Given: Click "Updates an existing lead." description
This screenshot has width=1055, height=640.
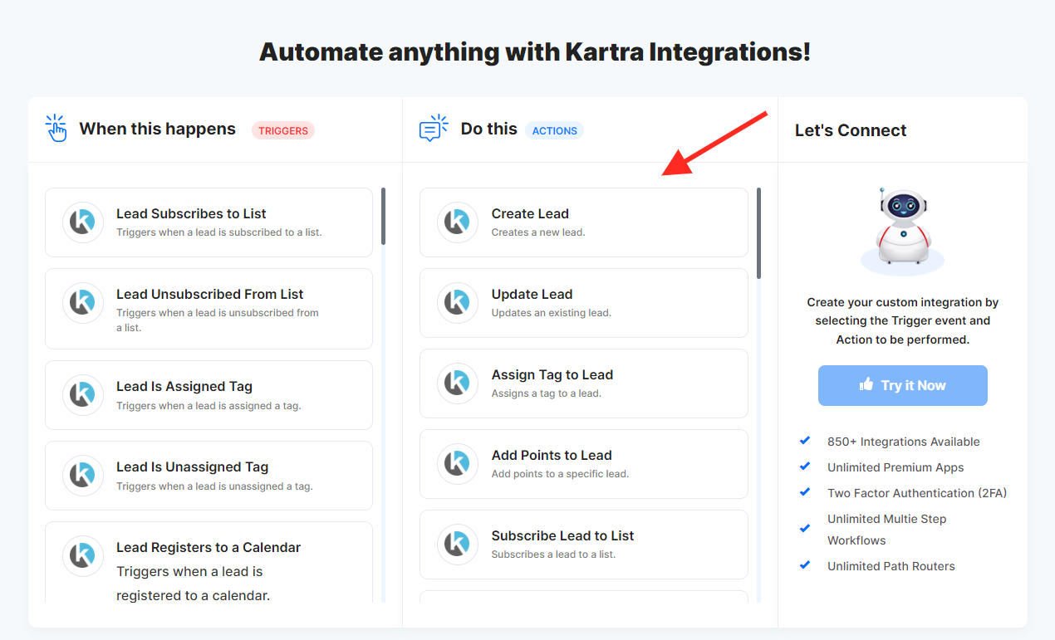Looking at the screenshot, I should (552, 313).
